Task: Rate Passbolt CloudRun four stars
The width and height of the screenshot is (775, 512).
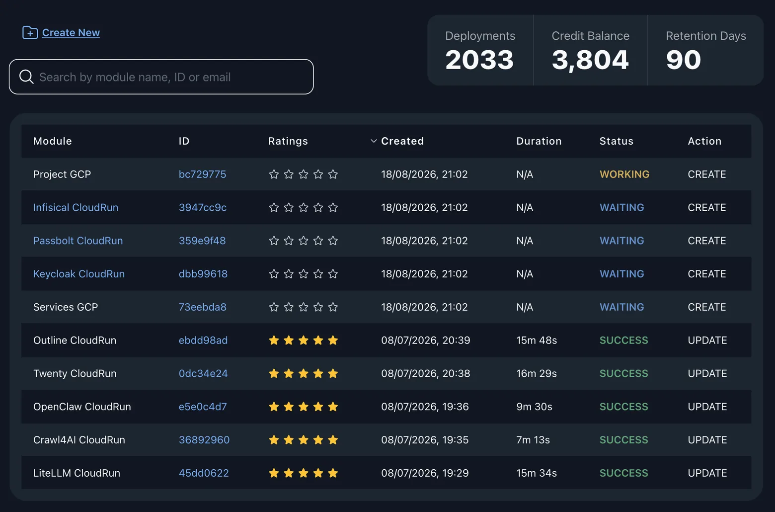Action: (318, 241)
